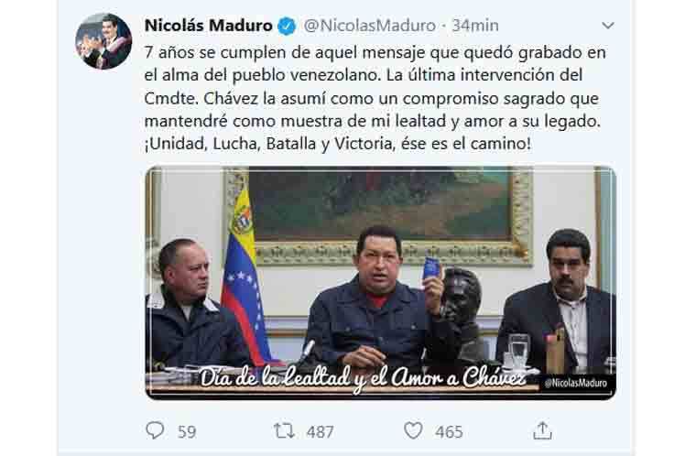Viewport: 685px width, 456px height.
Task: Click the glass of water in the photo
Action: click(518, 350)
